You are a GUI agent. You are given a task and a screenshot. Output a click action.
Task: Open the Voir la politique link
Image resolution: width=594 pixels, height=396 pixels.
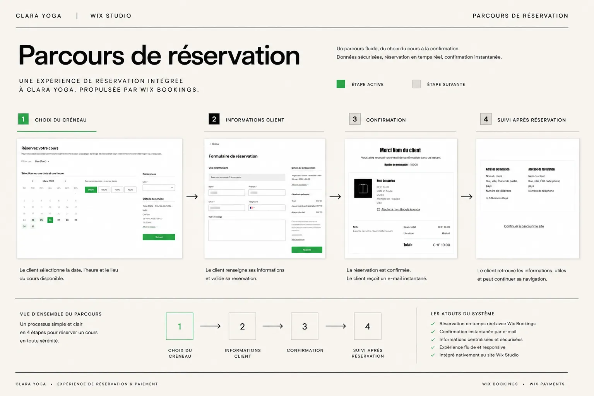pyautogui.click(x=298, y=239)
